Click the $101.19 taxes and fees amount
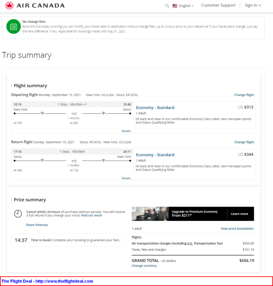 [x=248, y=250]
